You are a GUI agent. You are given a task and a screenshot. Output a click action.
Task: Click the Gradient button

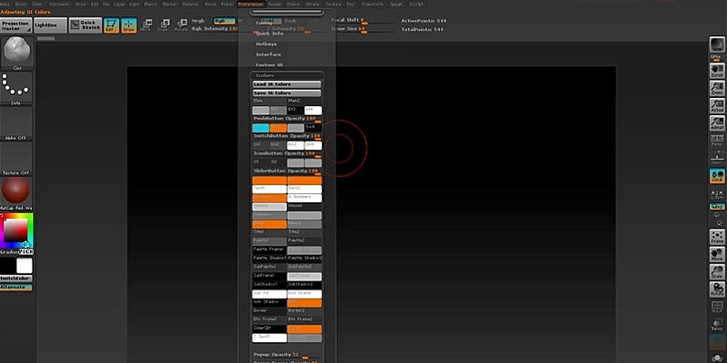9,252
